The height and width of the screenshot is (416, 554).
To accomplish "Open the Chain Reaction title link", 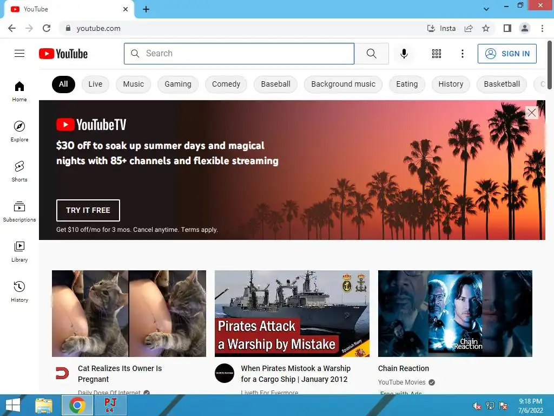I will 404,368.
